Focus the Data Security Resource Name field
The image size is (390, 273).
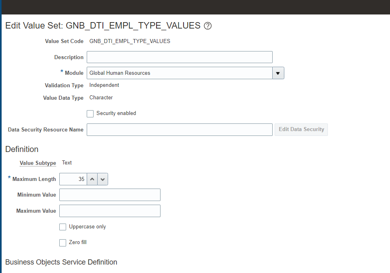click(179, 130)
